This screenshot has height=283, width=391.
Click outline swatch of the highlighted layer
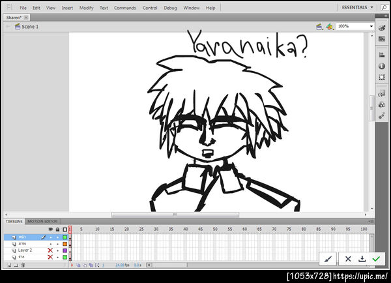[x=65, y=237]
